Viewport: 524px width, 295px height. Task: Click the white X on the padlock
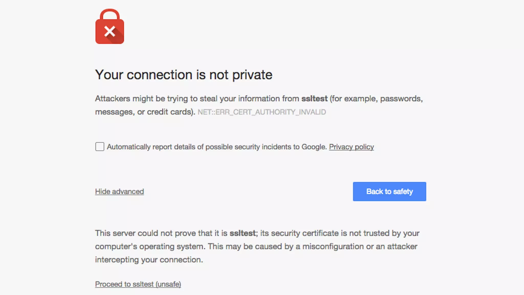coord(110,31)
